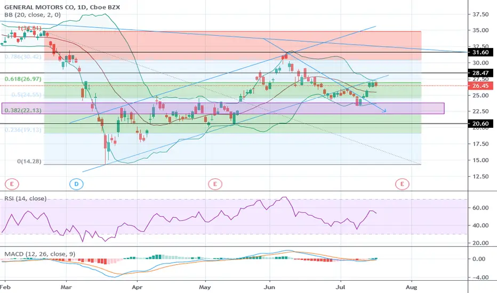Image resolution: width=497 pixels, height=293 pixels.
Task: Click the 28.47 horizontal line price label
Action: (480, 73)
